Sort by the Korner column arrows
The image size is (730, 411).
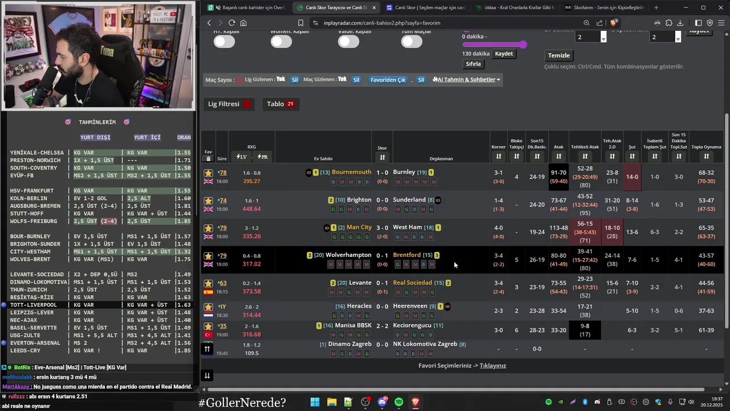point(498,156)
